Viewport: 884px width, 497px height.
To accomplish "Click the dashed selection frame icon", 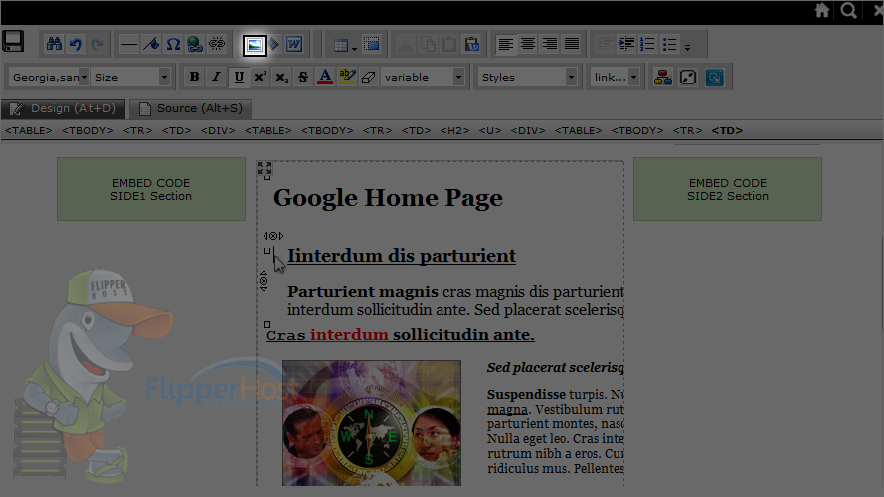I will coord(372,44).
